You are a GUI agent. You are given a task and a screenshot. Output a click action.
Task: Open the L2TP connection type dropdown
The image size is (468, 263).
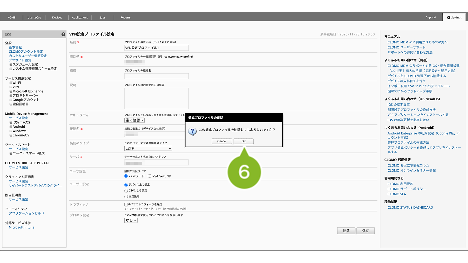tap(148, 148)
